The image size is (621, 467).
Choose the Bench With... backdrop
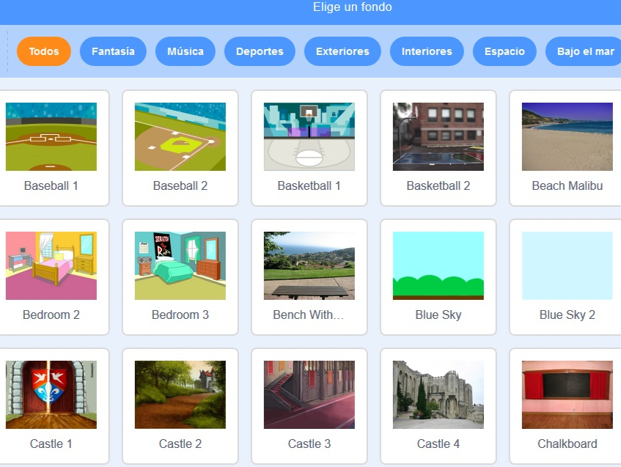309,276
